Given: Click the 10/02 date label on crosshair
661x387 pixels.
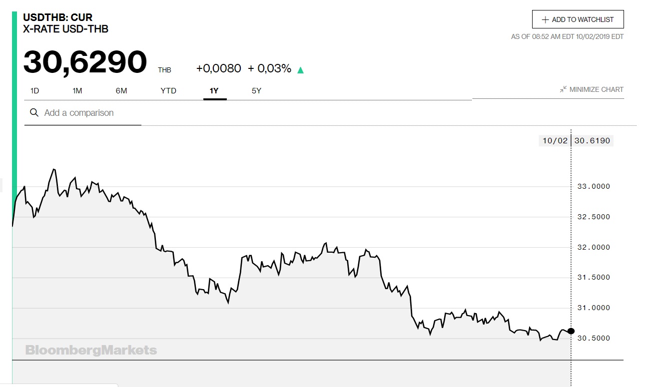Looking at the screenshot, I should tap(555, 141).
